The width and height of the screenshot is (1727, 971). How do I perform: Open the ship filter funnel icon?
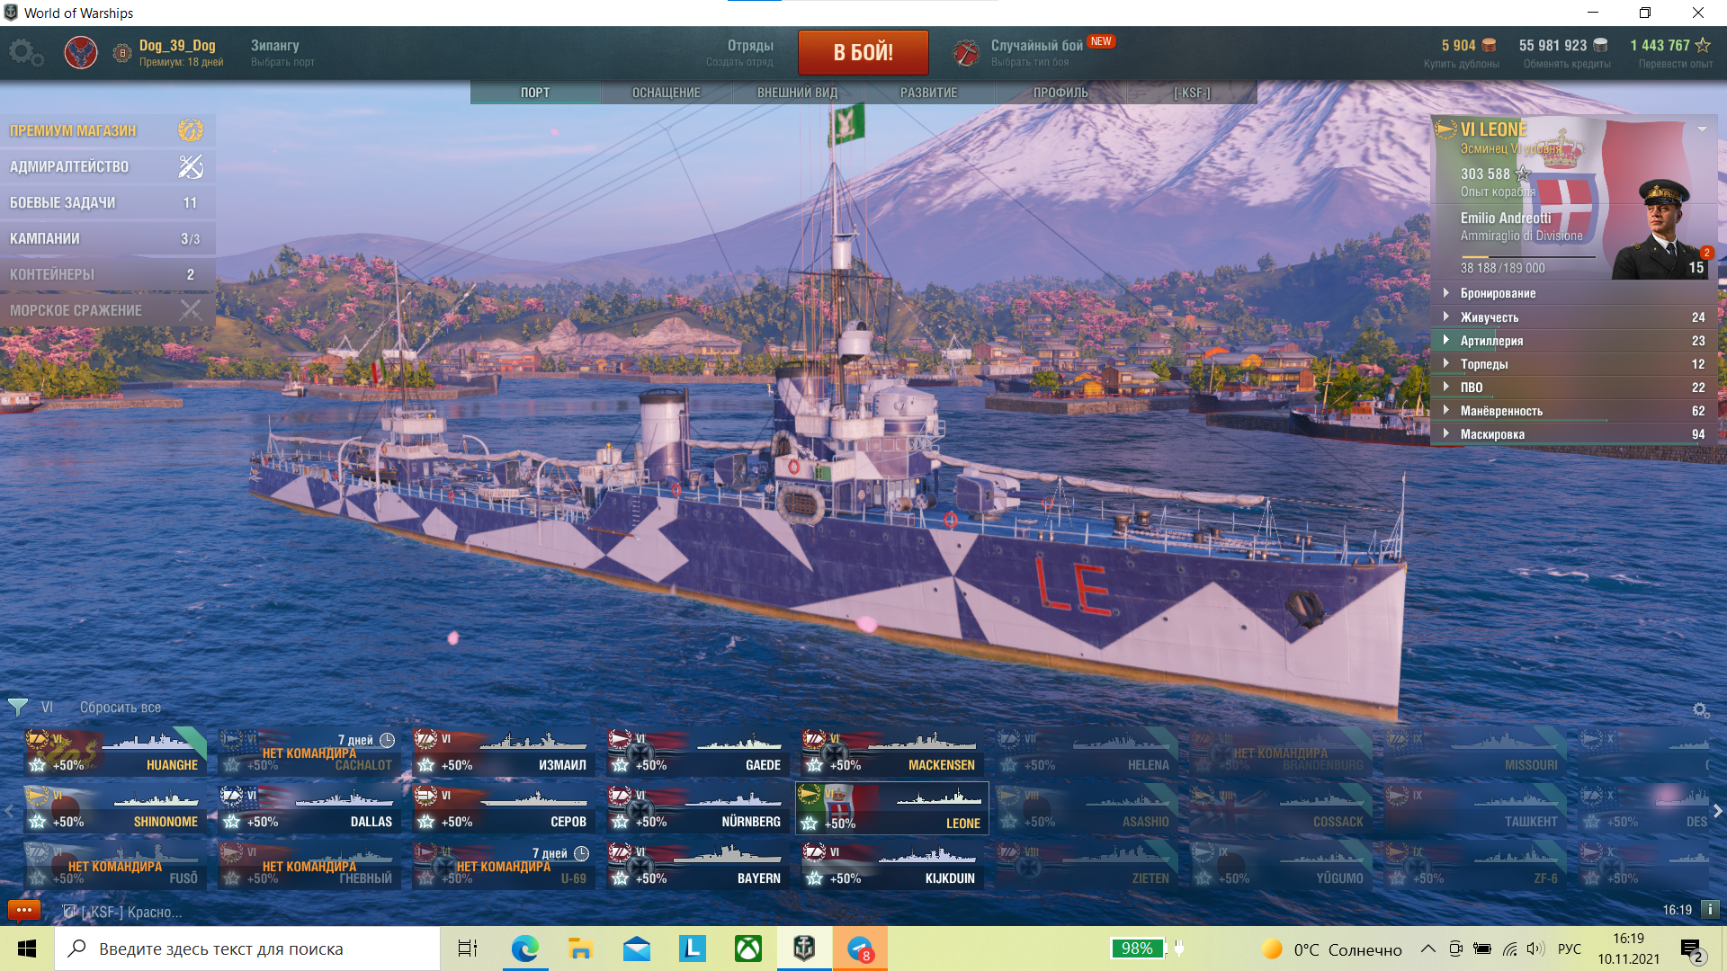(18, 708)
